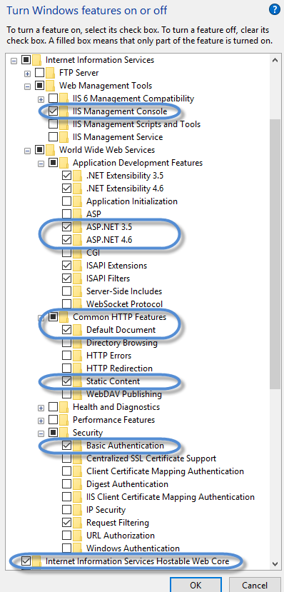Enable the HTTP Errors checkbox

click(x=67, y=356)
